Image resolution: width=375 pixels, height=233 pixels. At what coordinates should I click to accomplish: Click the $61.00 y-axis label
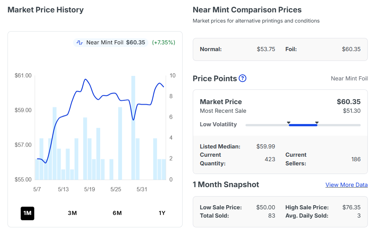click(x=23, y=76)
